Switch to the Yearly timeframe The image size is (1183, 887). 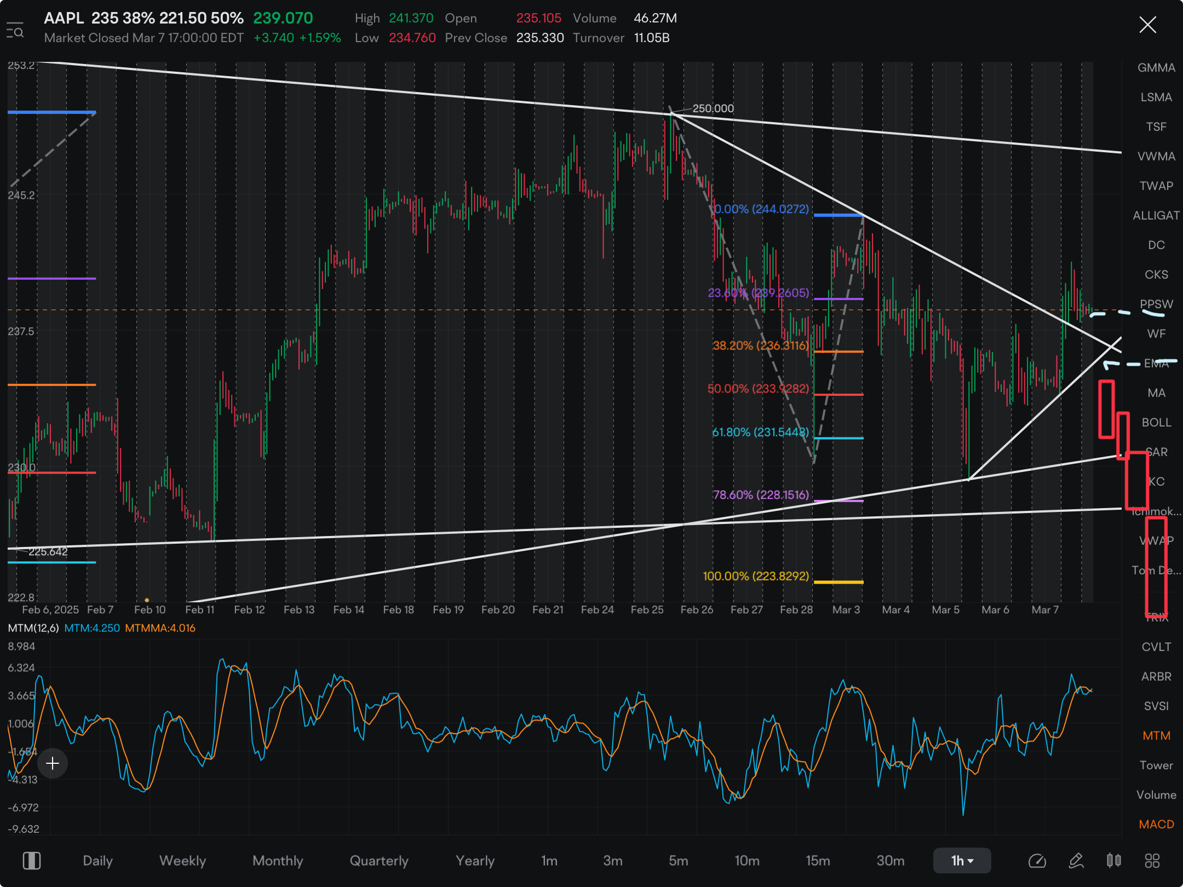(475, 861)
